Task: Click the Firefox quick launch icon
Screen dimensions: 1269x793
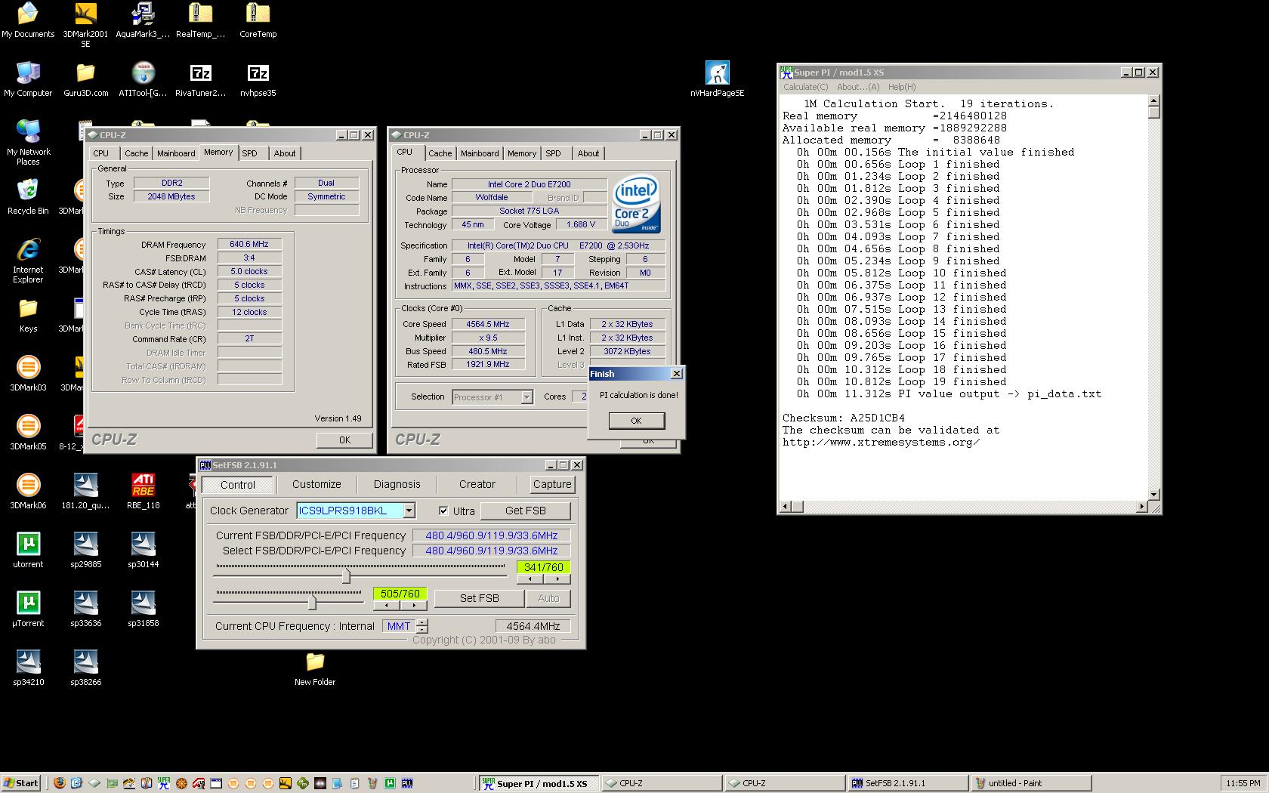Action: [x=59, y=783]
